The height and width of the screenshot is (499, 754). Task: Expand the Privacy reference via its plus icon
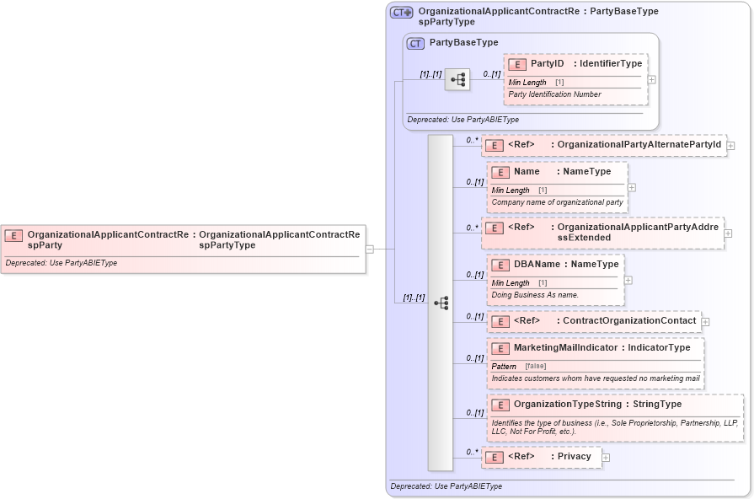(605, 457)
